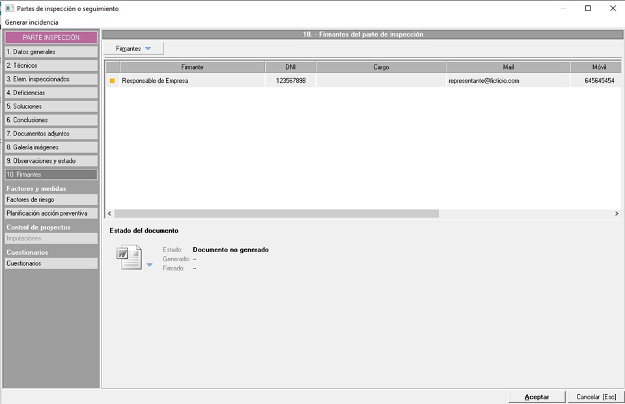Click Cancelar [Esc] button
This screenshot has height=404, width=625.
pyautogui.click(x=596, y=397)
